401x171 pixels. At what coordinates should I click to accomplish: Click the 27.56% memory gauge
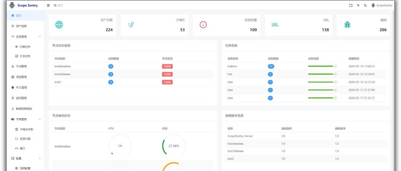pyautogui.click(x=174, y=146)
